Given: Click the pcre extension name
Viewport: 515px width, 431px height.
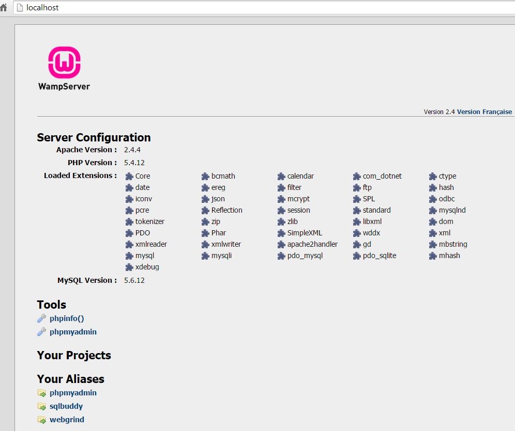Looking at the screenshot, I should click(142, 211).
